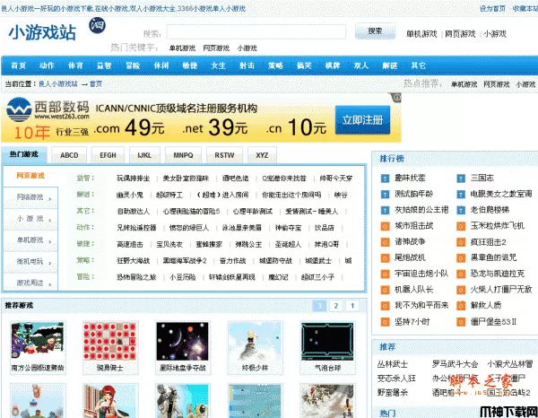Click the orange icon beside 机器人队长
This screenshot has width=538, height=418.
pos(385,290)
